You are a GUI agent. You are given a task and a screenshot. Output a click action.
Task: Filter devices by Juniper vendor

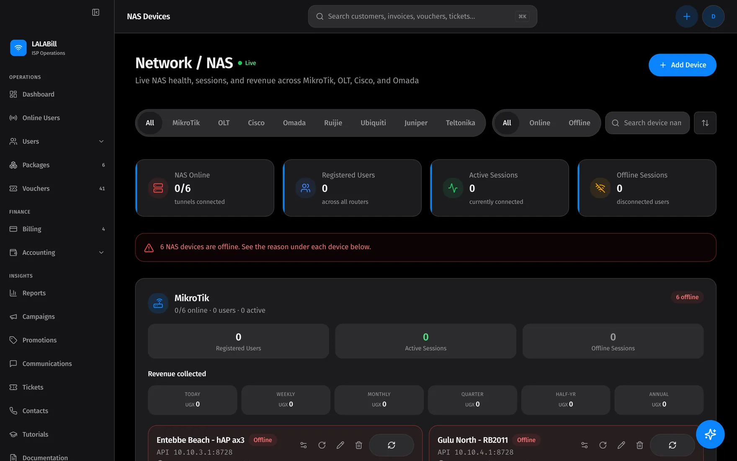416,123
